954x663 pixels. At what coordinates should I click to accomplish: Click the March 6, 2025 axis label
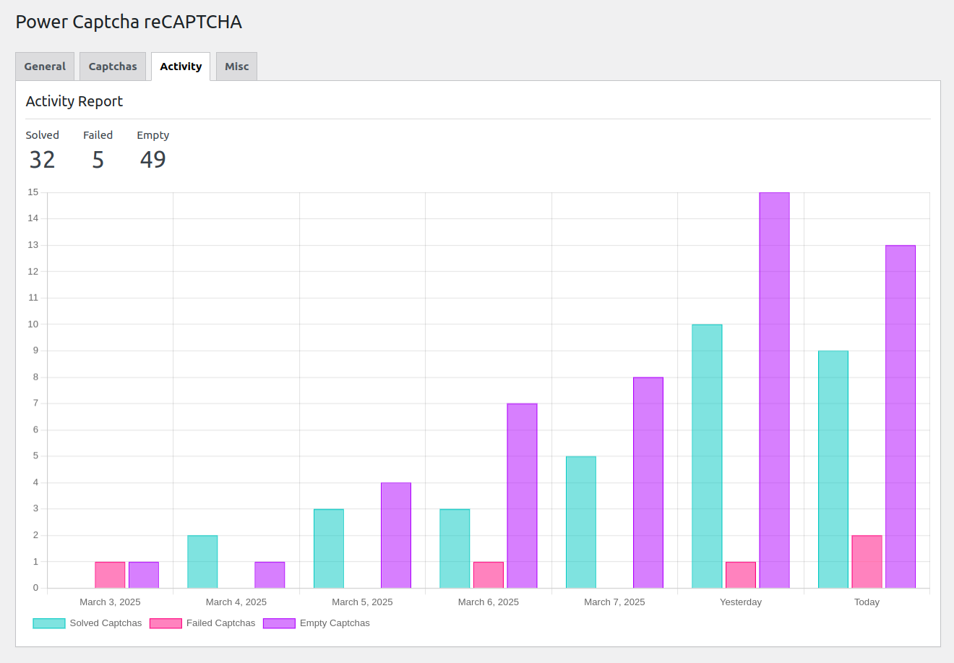(489, 602)
